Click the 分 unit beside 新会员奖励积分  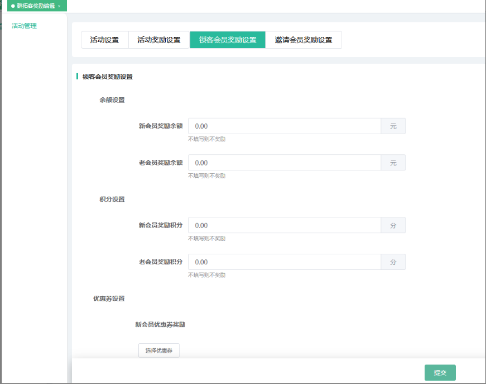click(393, 225)
